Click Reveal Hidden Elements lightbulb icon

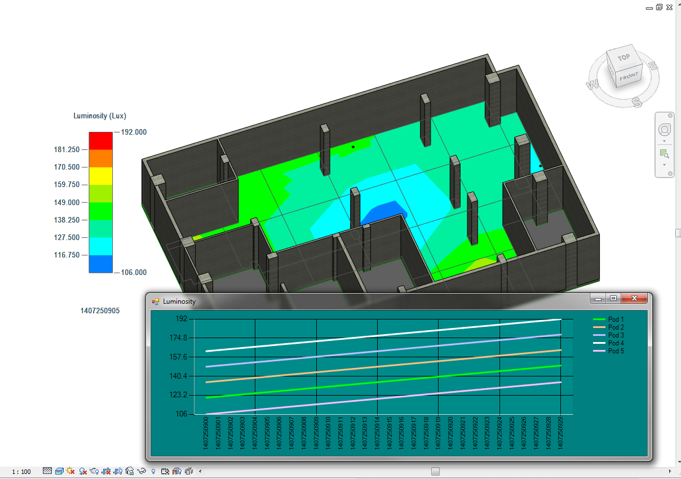click(153, 471)
